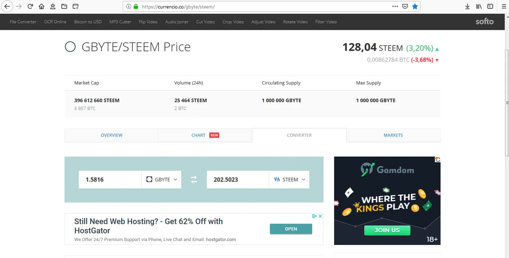The height and width of the screenshot is (258, 509).
Task: Click the OPEN button on HostGator ad
Action: pyautogui.click(x=291, y=229)
